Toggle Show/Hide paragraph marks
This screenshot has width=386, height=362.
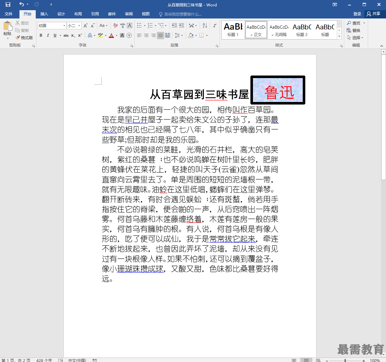[215, 25]
